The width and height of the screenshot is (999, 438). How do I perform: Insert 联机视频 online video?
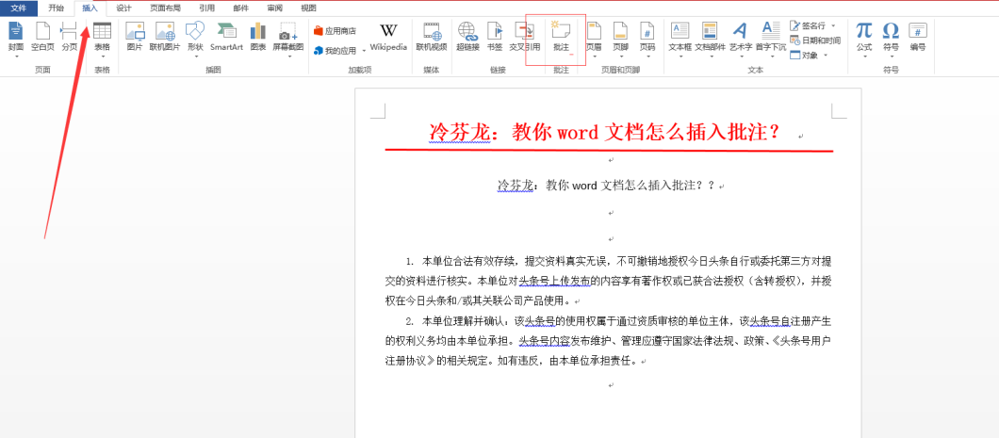pos(432,37)
